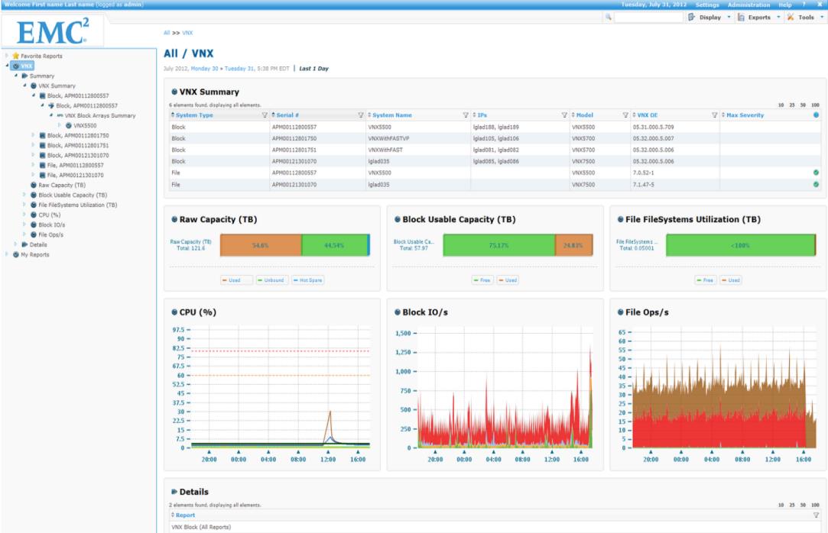The image size is (828, 533).
Task: Open the filter icon for System Type column
Action: coord(265,115)
